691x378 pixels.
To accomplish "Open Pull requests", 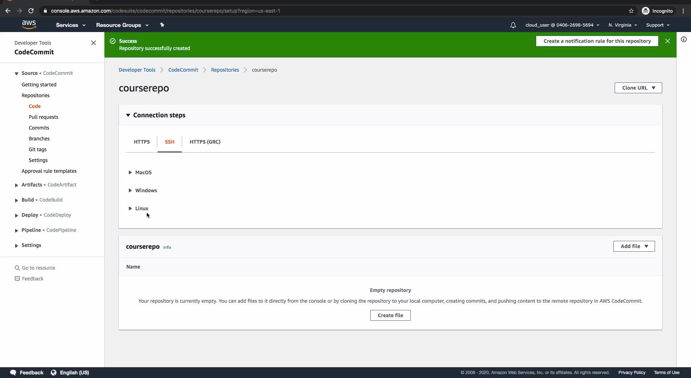I will pos(44,117).
